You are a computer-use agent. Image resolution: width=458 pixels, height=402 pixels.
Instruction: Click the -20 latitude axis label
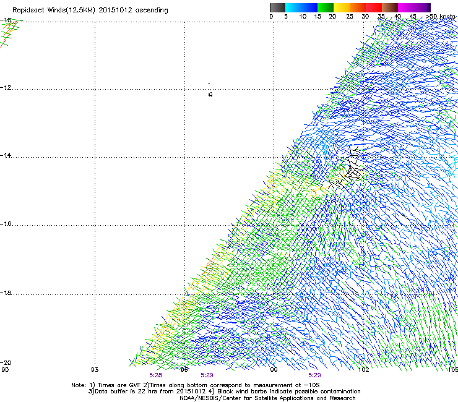pyautogui.click(x=6, y=362)
